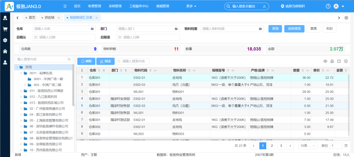Click the calendar icon in 日期至 field

(x=120, y=37)
